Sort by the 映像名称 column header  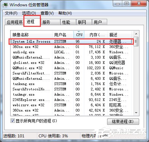pos(31,35)
